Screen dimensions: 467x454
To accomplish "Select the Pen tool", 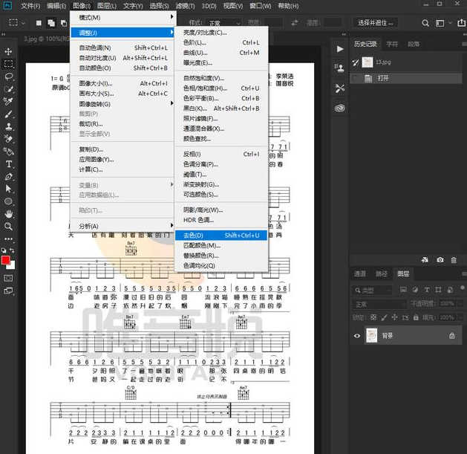I will (x=8, y=176).
